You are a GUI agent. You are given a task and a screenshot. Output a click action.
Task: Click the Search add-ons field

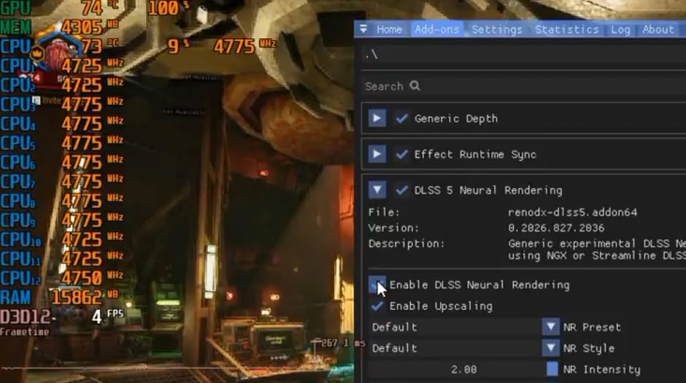pos(523,86)
